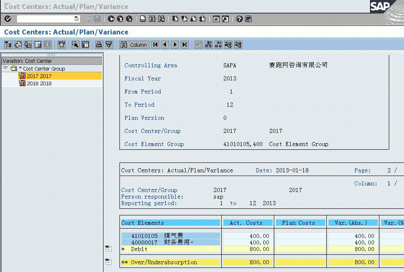Image resolution: width=404 pixels, height=272 pixels.
Task: Click cost element 40000017 row
Action: coord(170,242)
